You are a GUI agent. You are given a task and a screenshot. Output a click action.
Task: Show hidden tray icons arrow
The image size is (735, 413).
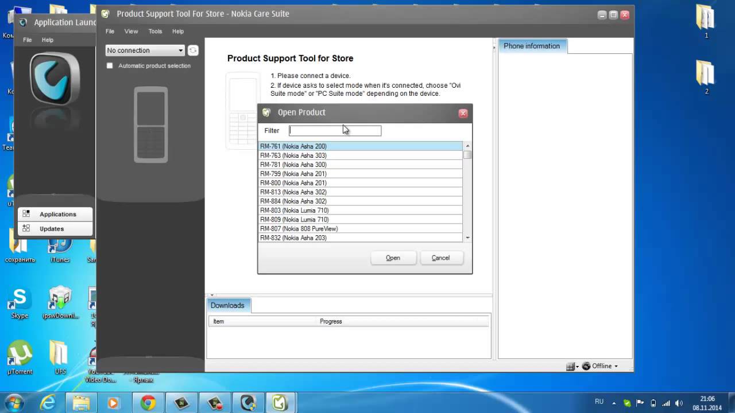615,403
